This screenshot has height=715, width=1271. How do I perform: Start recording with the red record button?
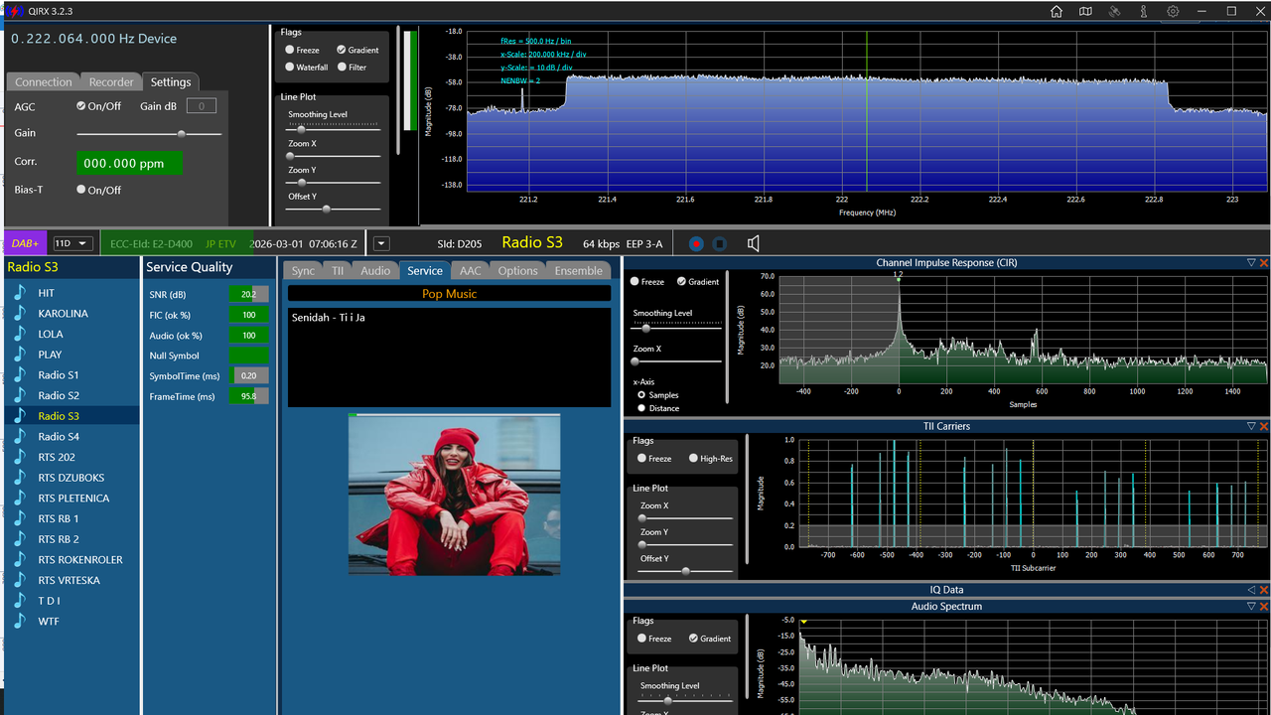pos(696,243)
